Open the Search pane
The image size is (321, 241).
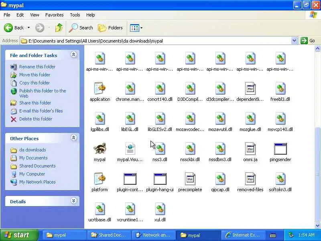coord(81,28)
